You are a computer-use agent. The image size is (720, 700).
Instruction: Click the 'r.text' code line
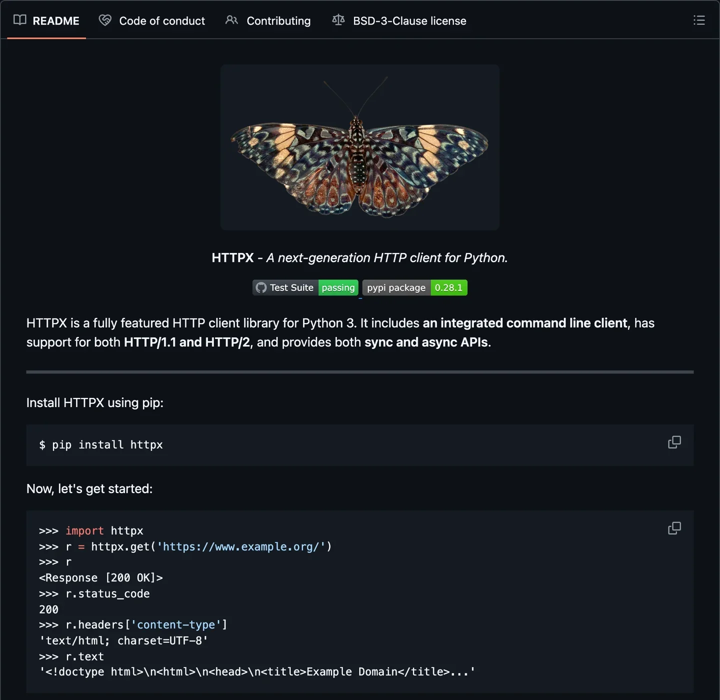(x=71, y=656)
